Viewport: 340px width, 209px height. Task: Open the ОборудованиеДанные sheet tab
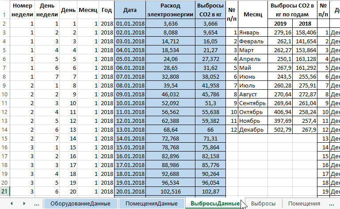tap(80, 203)
